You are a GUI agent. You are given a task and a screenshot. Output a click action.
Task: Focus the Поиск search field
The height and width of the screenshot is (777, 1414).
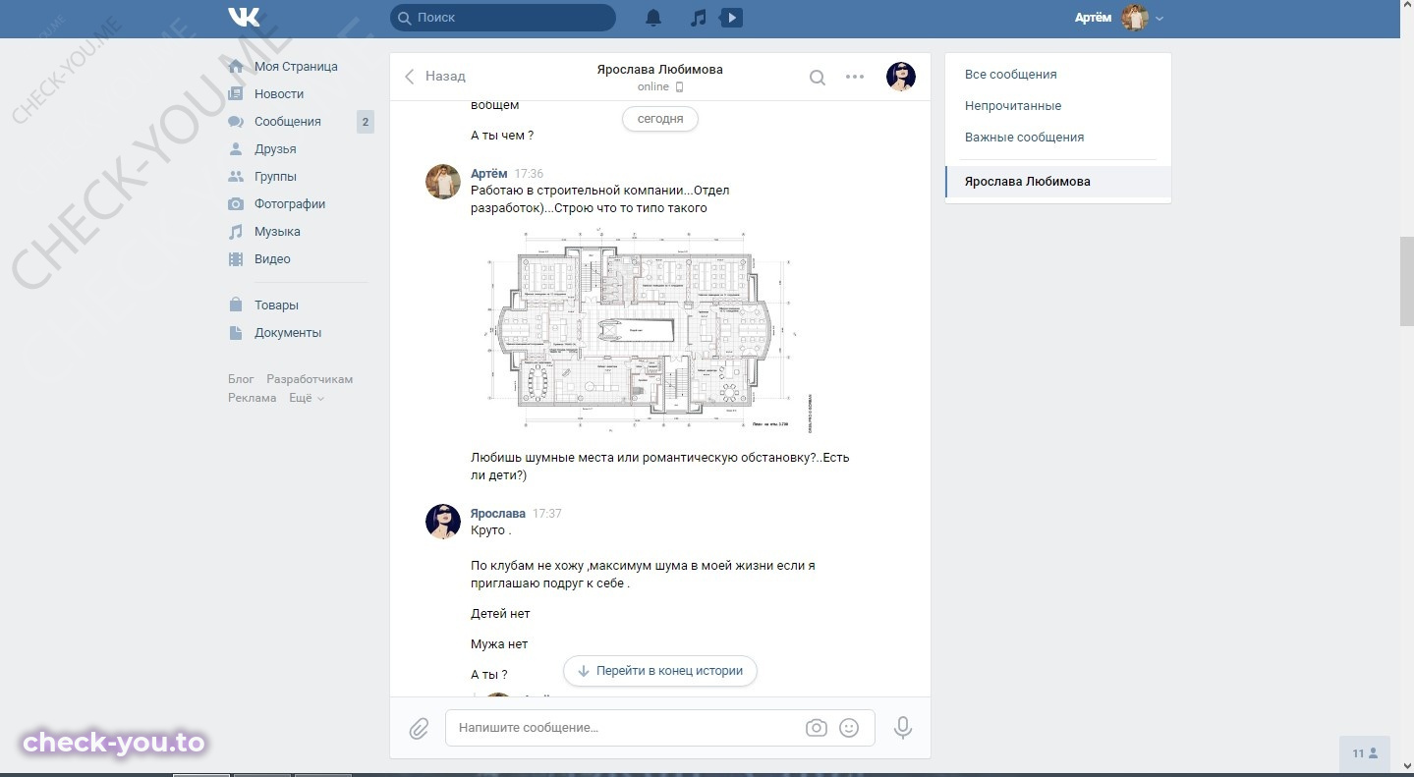pyautogui.click(x=503, y=18)
